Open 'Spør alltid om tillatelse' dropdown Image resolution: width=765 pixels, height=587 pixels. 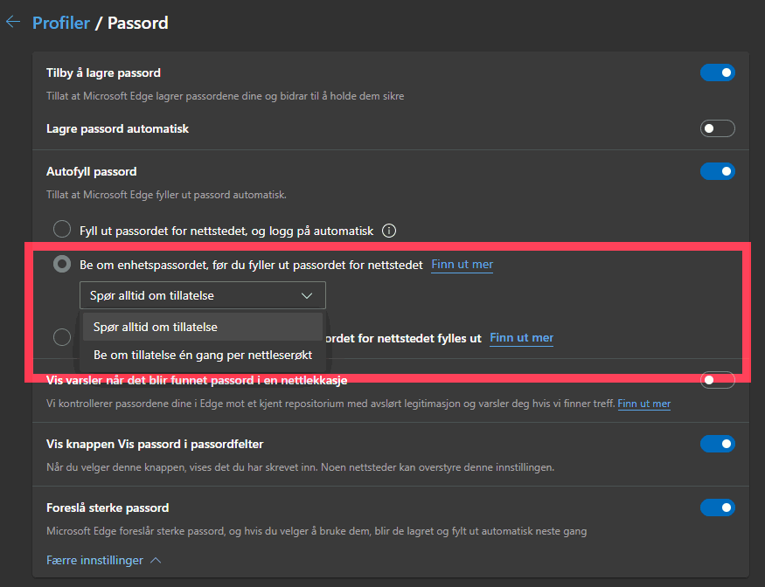[x=202, y=295]
